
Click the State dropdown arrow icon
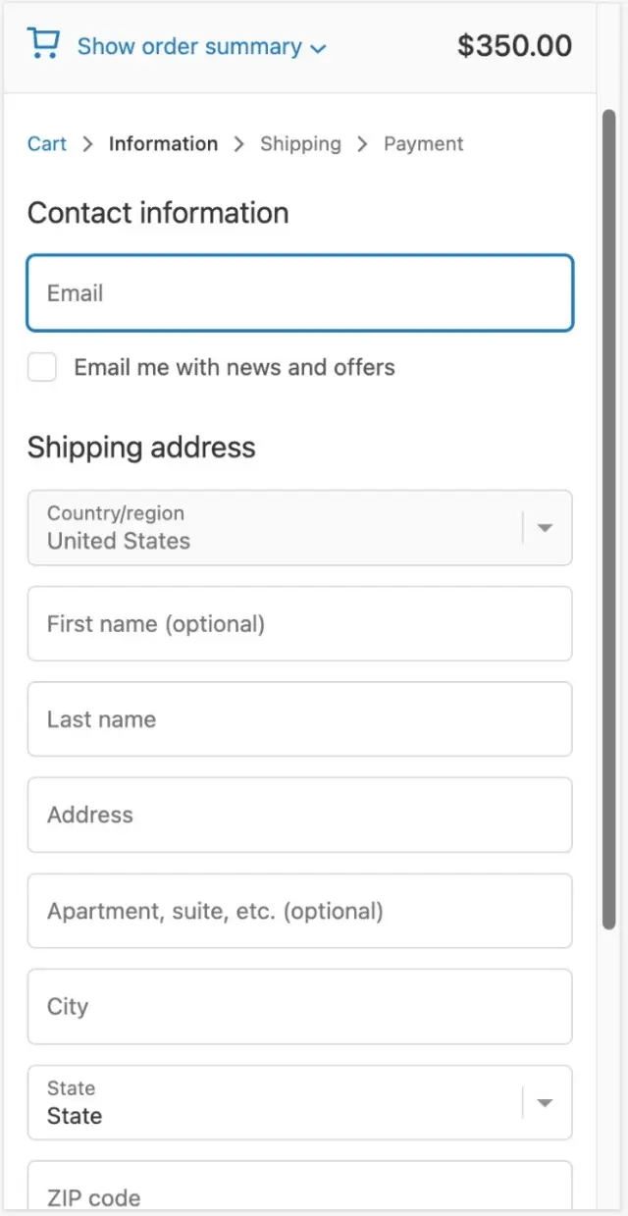coord(546,1103)
